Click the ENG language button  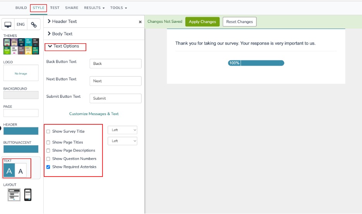click(20, 24)
